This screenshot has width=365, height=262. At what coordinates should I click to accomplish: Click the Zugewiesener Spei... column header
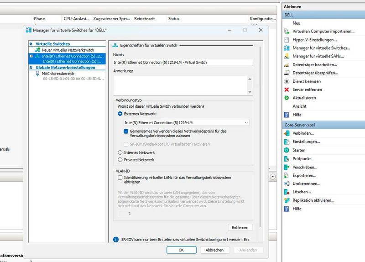112,19
